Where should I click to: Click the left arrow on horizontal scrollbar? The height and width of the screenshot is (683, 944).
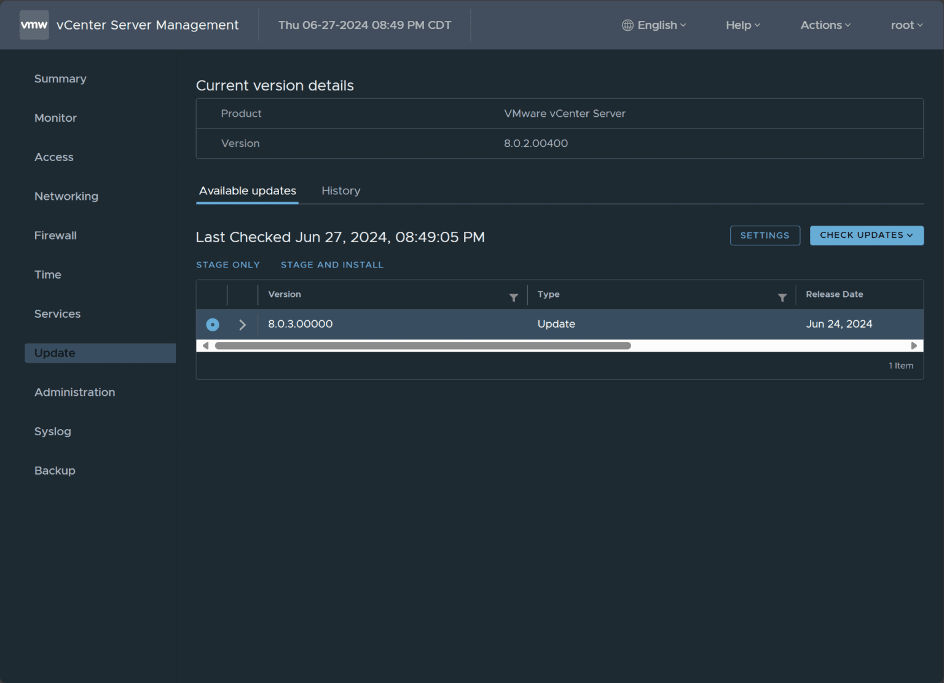tap(205, 345)
